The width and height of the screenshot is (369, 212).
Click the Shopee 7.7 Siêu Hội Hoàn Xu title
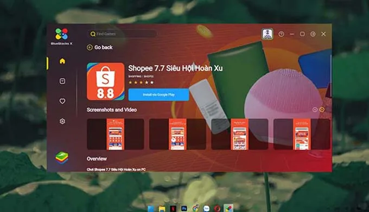(175, 68)
